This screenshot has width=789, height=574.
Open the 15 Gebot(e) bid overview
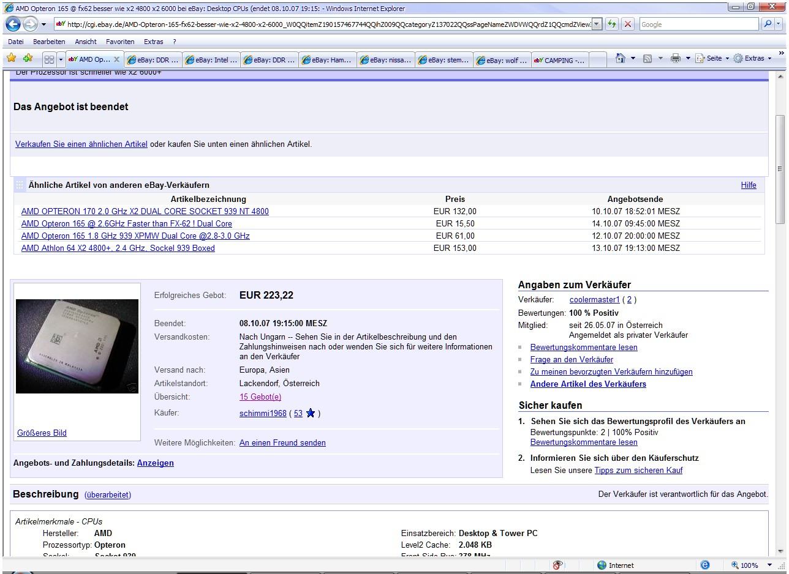coord(260,397)
